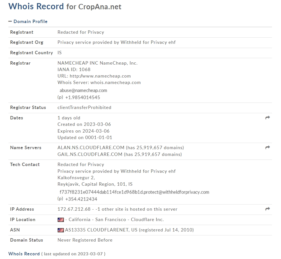
Task: Select ALAN.NS.CLOUDFLARE.COM name server text
Action: coord(91,148)
